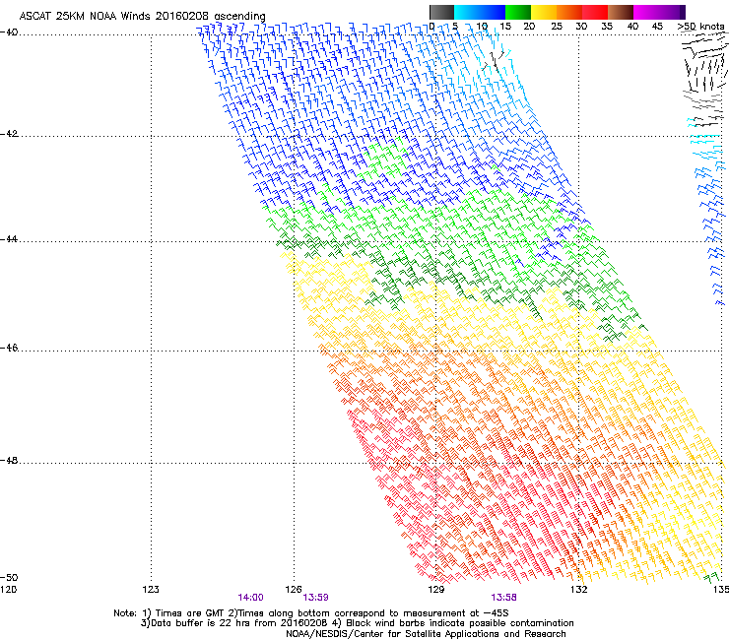Click the green 15-20 knots legend swatch
Viewport: 729px width, 640px height.
(518, 12)
